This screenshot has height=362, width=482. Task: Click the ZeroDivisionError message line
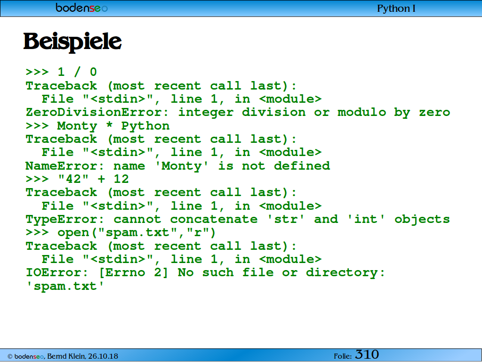click(x=238, y=113)
